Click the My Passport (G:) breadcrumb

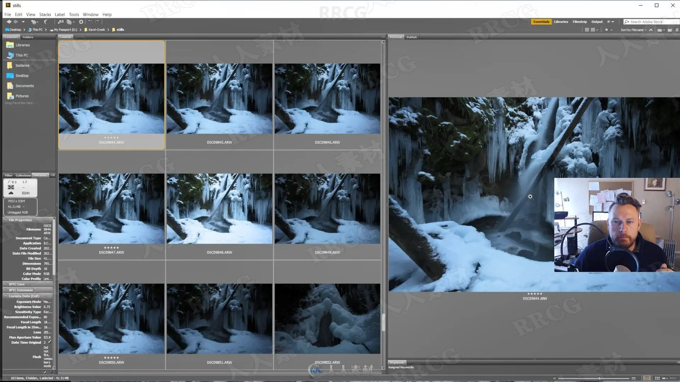[64, 30]
